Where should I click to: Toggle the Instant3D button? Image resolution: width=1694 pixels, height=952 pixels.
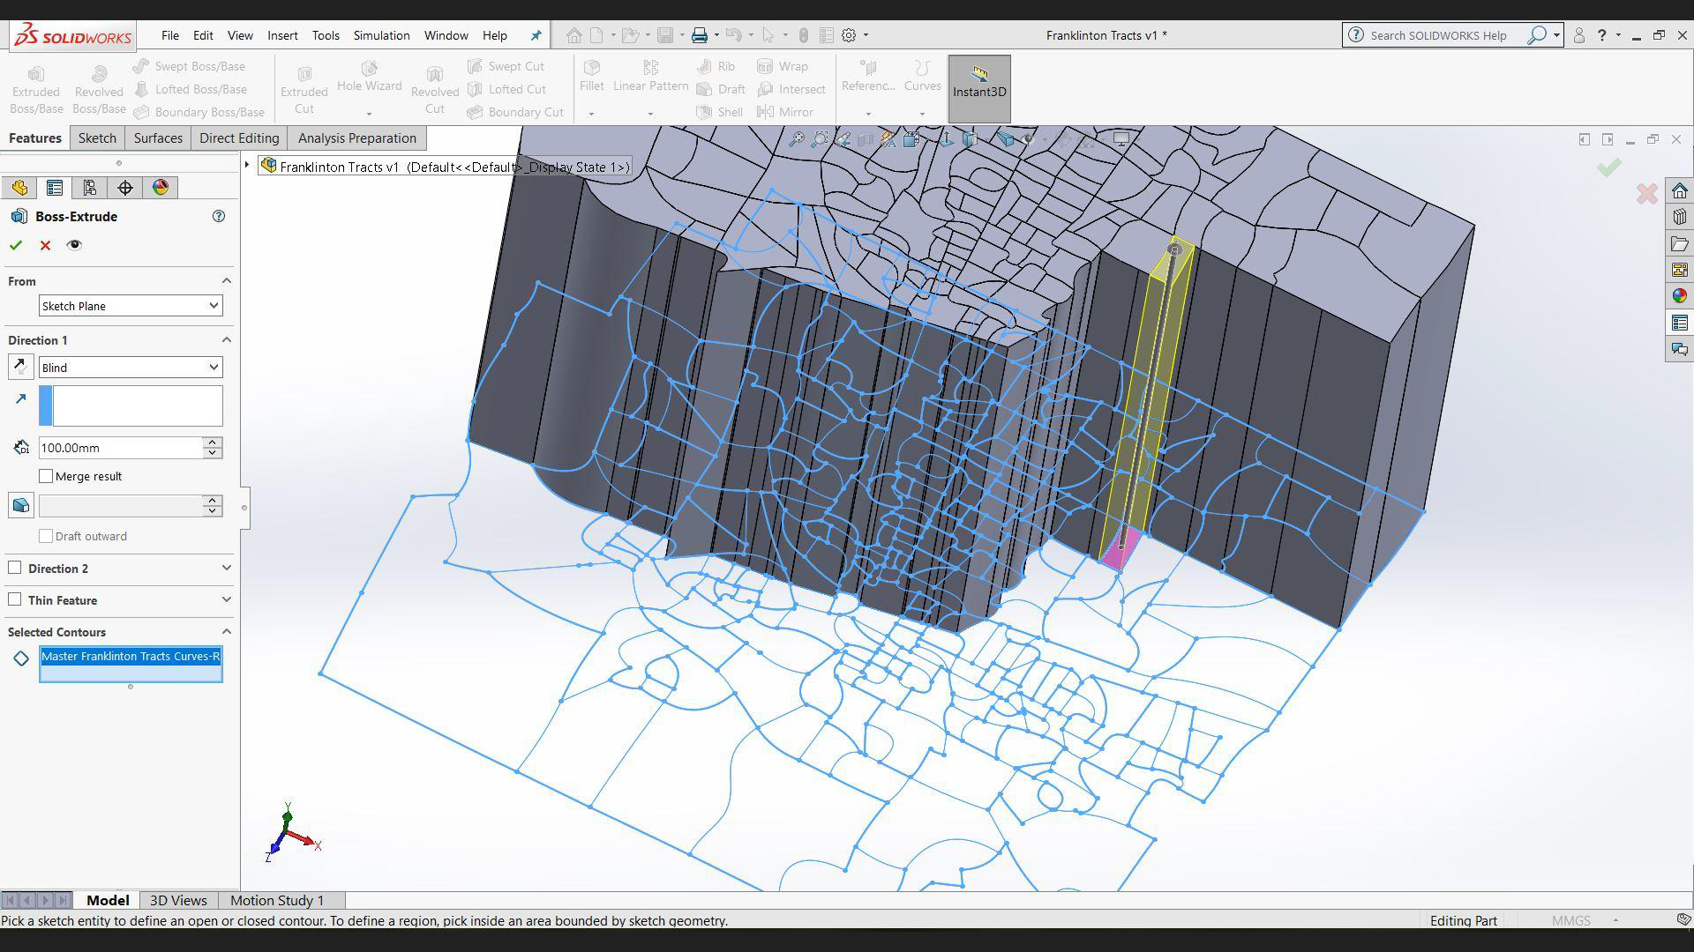point(978,89)
